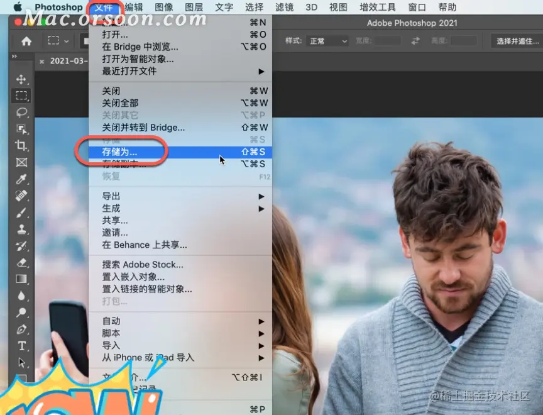Choose 关闭全部 menu entry
The height and width of the screenshot is (415, 543).
[x=180, y=103]
